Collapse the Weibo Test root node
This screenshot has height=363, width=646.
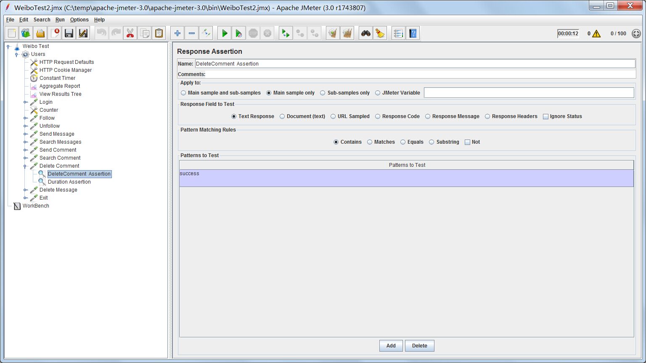pyautogui.click(x=8, y=46)
